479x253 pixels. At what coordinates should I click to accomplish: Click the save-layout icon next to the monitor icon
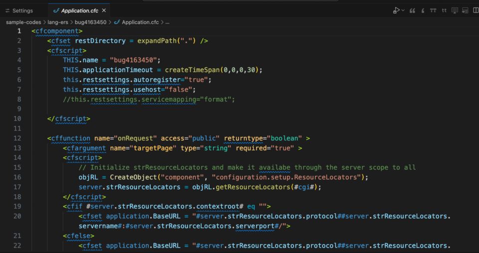465,10
